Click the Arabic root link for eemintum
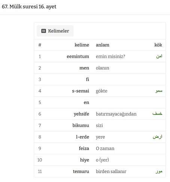The image size is (170, 182). 159,56
